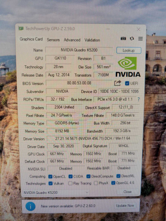Viewport: 166px width, 221px height.
Task: Click the Lookup button
Action: (x=129, y=51)
